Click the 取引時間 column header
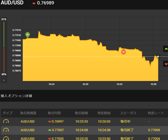The height and width of the screenshot is (140, 168). [x=81, y=113]
